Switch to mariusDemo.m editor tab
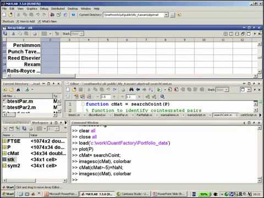Image resolution: width=264 pixels, height=198 pixels. point(169,115)
